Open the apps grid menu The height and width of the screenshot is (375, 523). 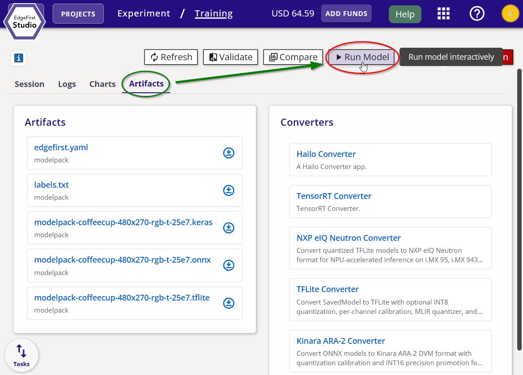[443, 14]
